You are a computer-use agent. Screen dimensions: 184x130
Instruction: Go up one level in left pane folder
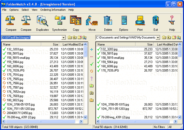[x=75, y=38]
